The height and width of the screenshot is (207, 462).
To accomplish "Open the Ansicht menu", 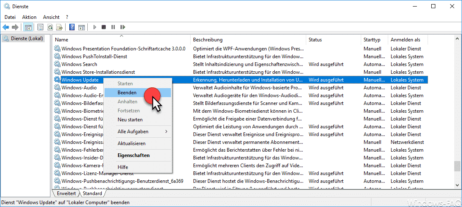I will pos(51,17).
